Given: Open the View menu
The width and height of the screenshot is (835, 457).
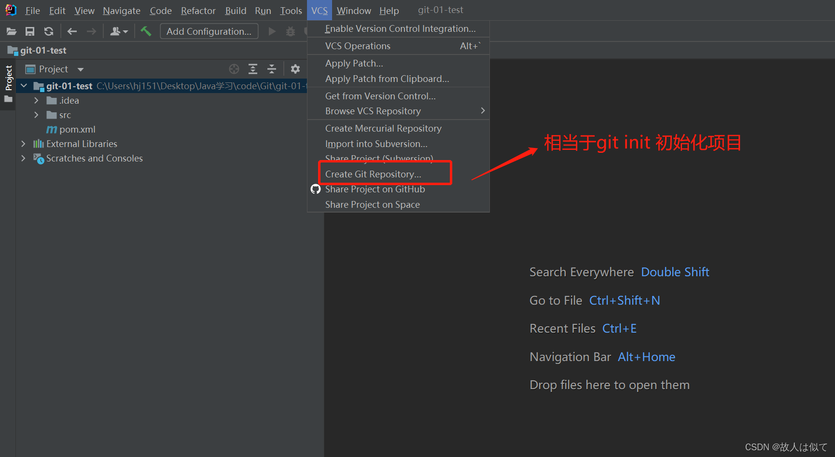Looking at the screenshot, I should coord(84,11).
